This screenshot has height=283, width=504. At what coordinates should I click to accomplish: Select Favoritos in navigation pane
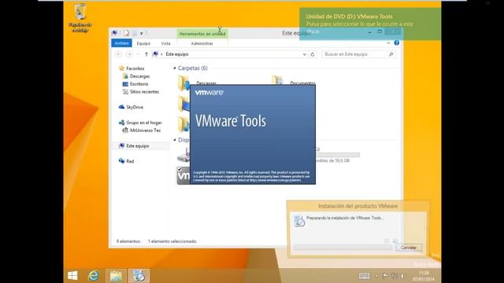coord(135,68)
